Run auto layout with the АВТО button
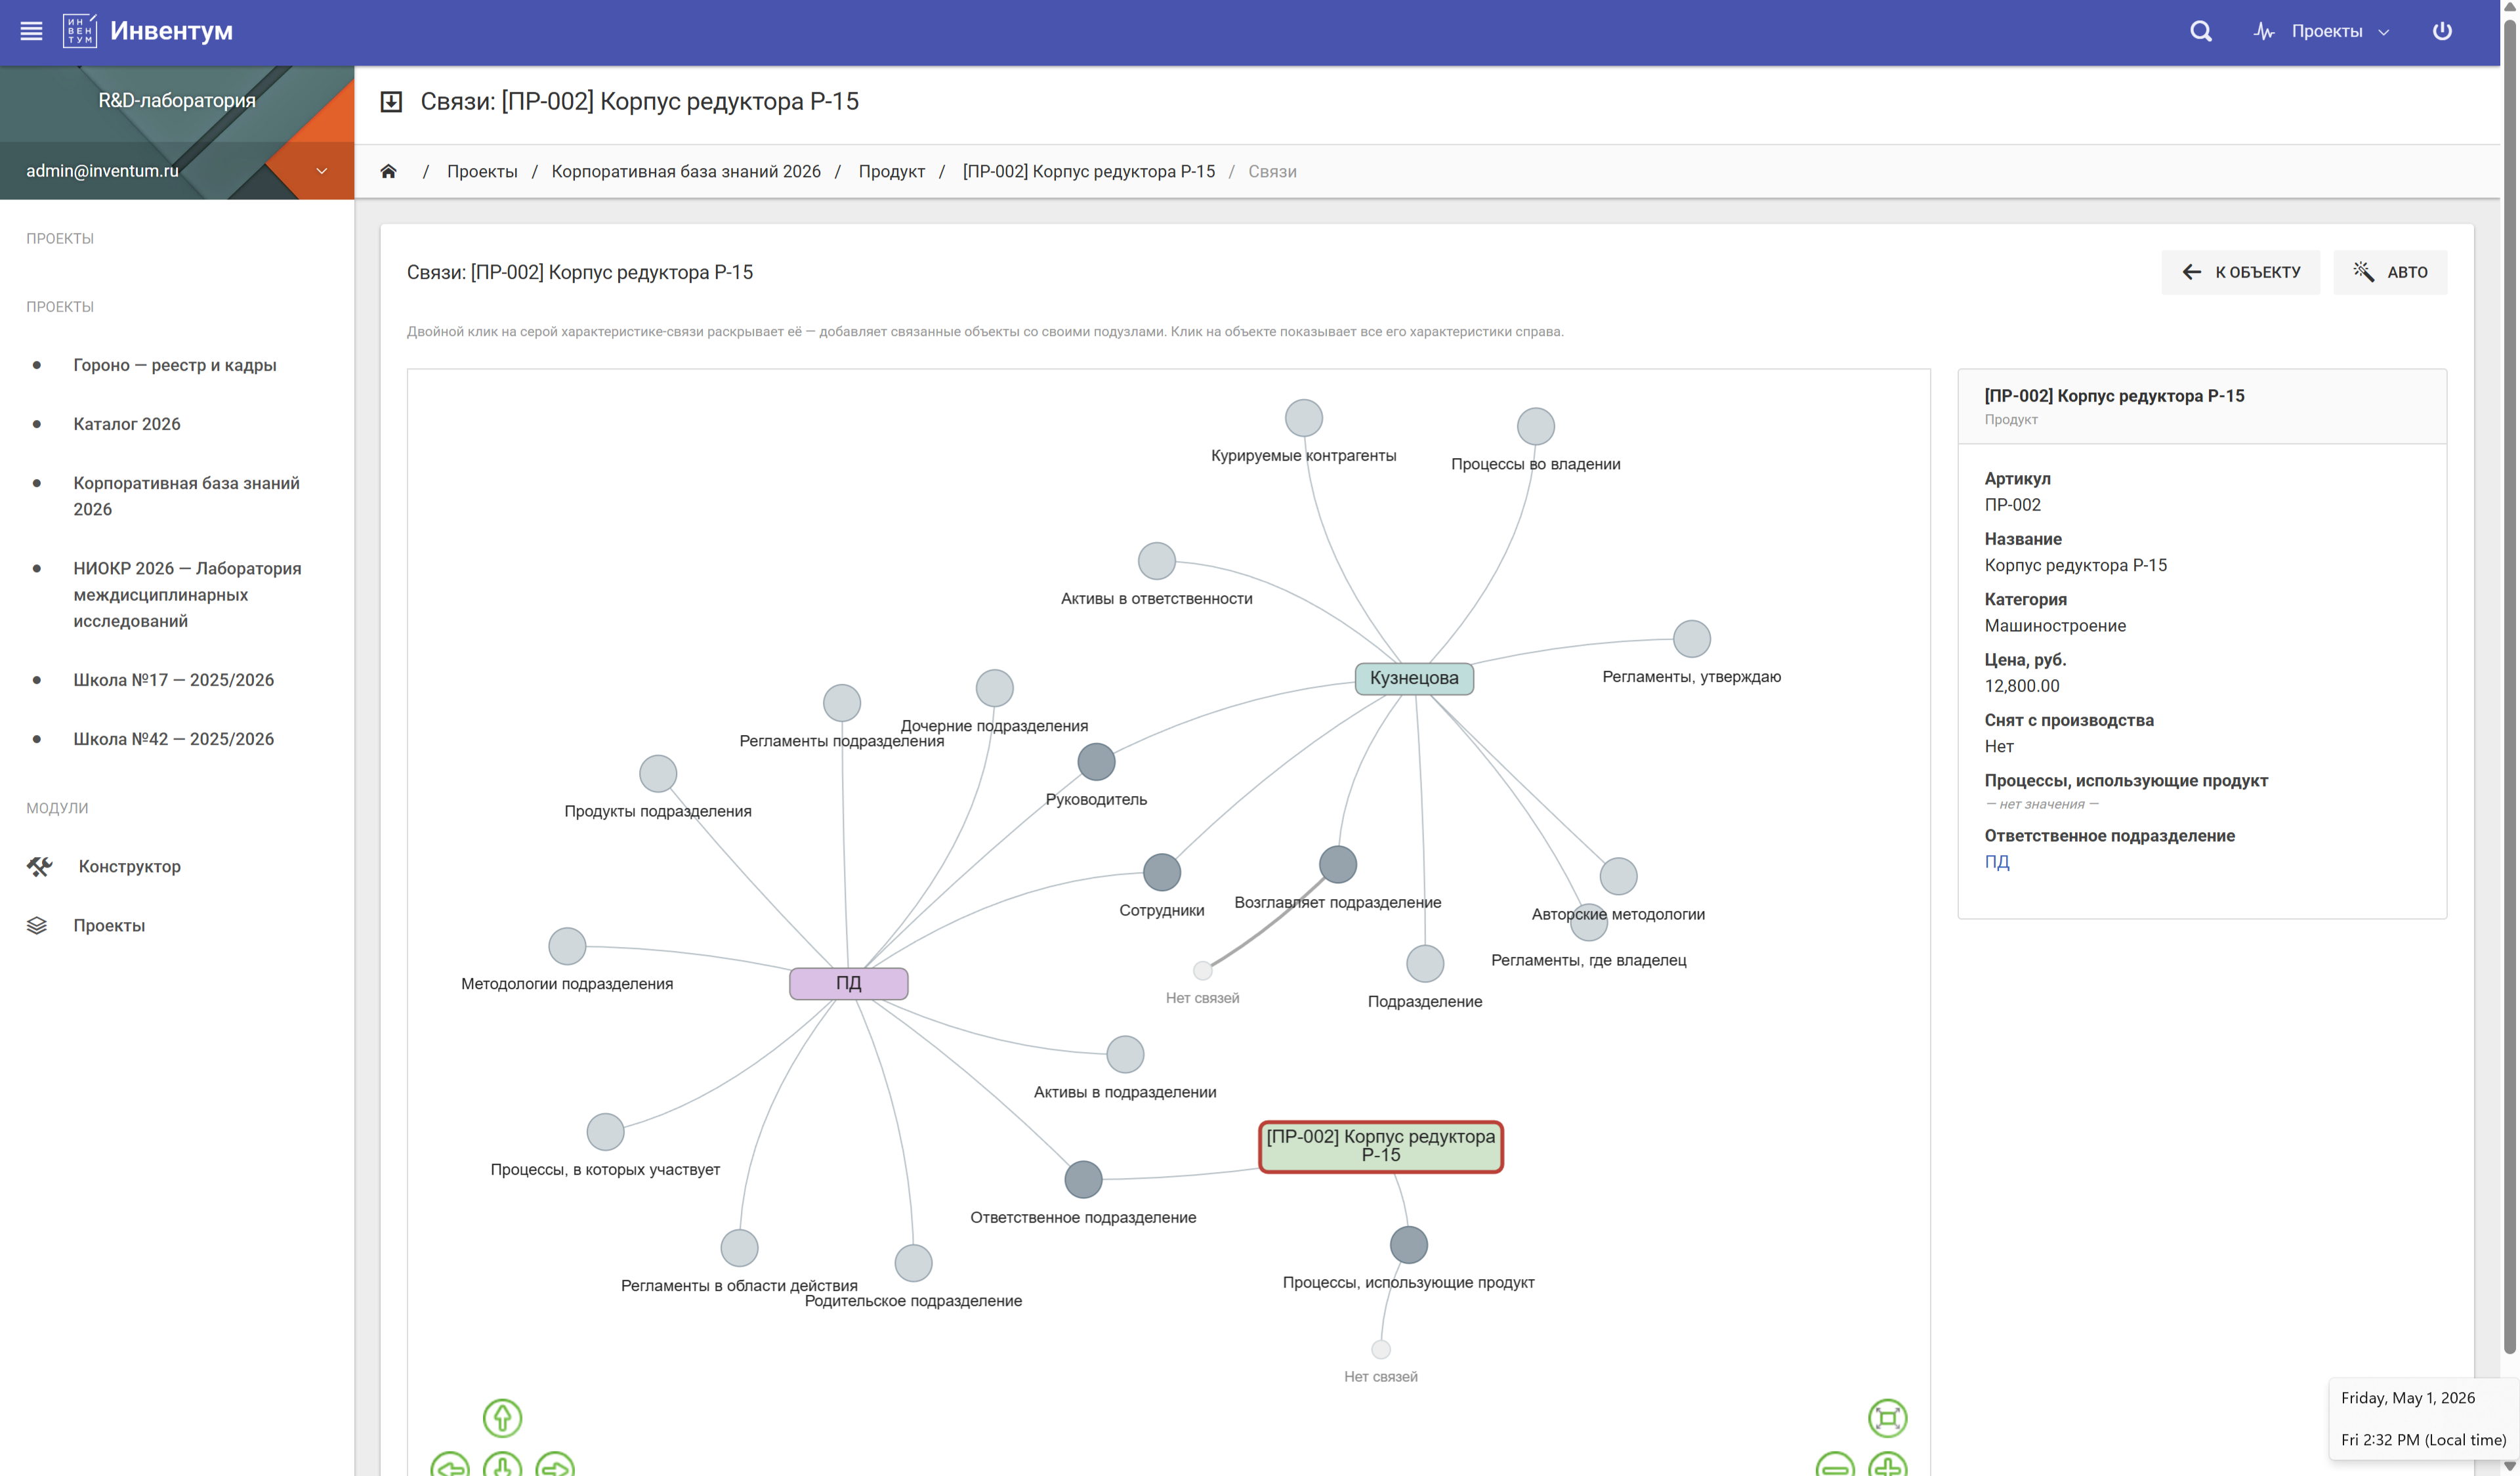 2390,272
